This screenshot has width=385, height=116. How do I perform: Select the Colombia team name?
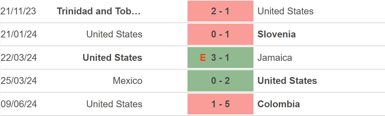[279, 104]
